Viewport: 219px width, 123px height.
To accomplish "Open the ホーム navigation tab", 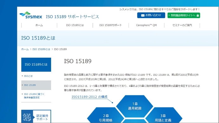I will [39, 25].
